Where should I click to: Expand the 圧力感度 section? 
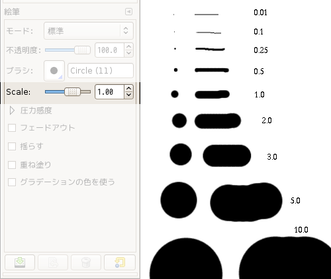coord(12,111)
